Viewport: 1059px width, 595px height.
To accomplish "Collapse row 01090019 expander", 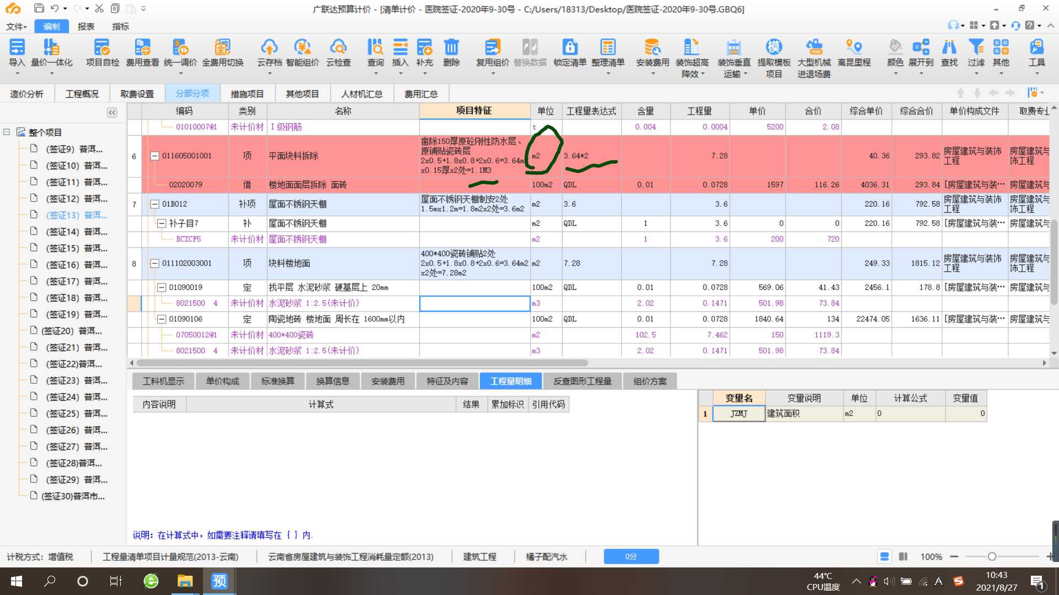I will click(162, 287).
